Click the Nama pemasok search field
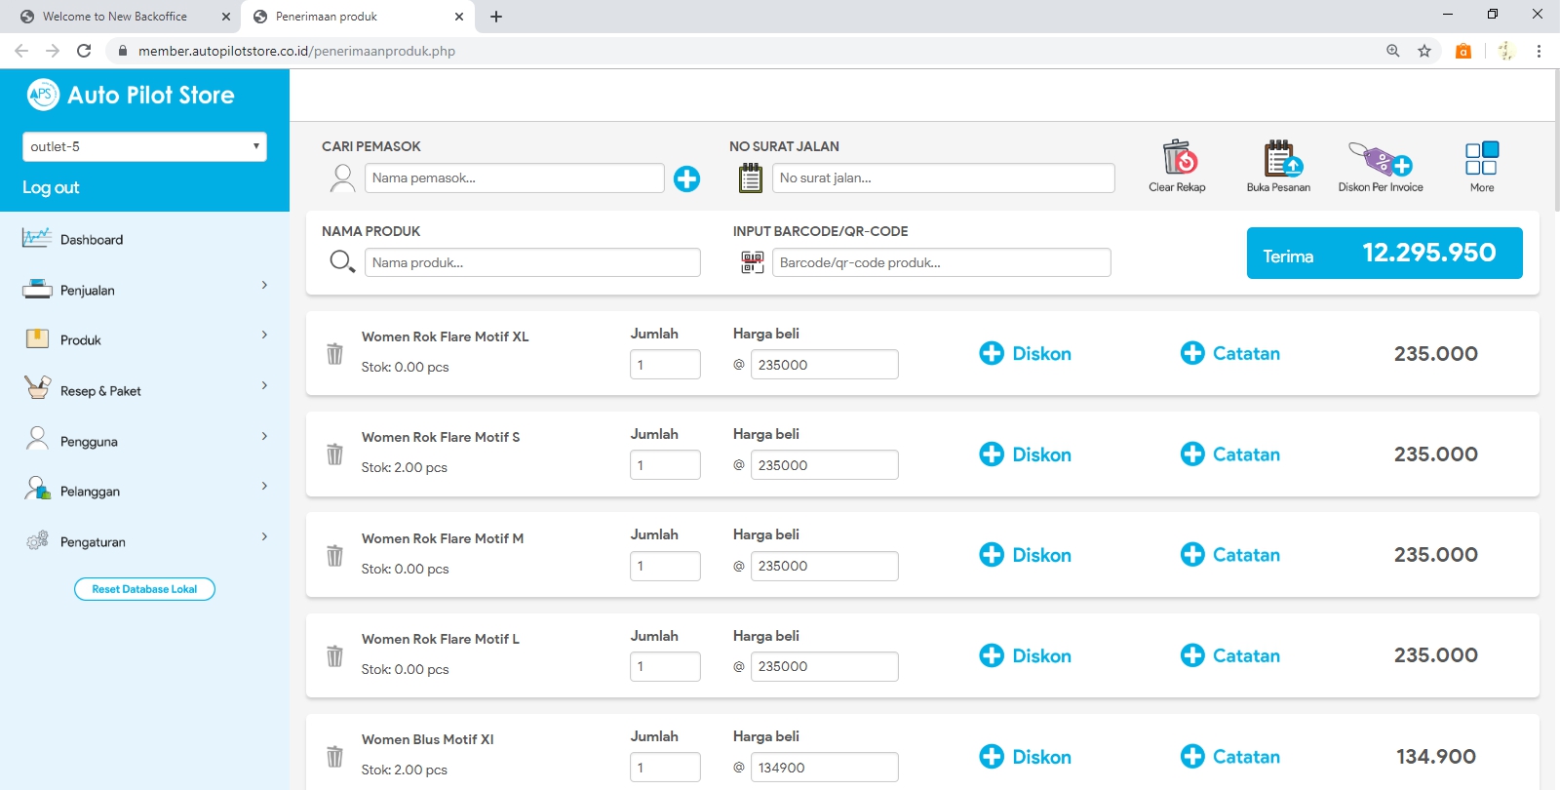 (x=514, y=178)
